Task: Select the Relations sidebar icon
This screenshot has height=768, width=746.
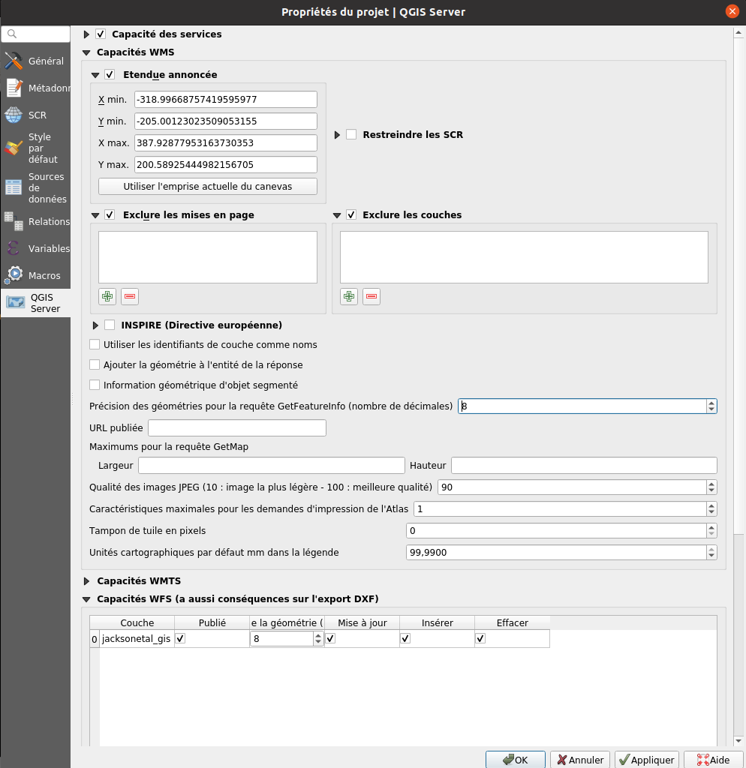Action: point(14,222)
